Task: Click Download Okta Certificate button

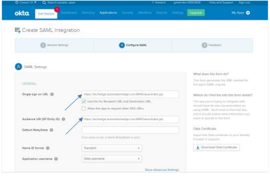Action: [x=216, y=147]
